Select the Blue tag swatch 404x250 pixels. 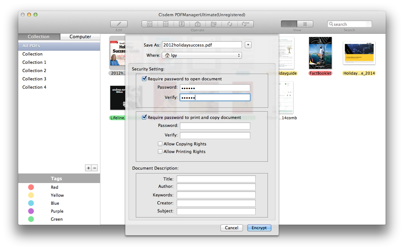coord(31,203)
